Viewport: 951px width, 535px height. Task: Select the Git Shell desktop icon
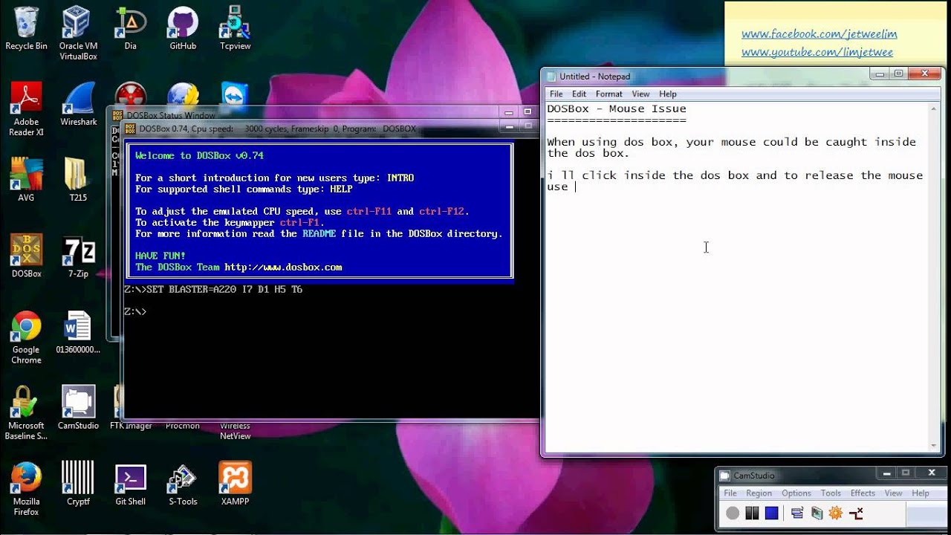(x=130, y=483)
